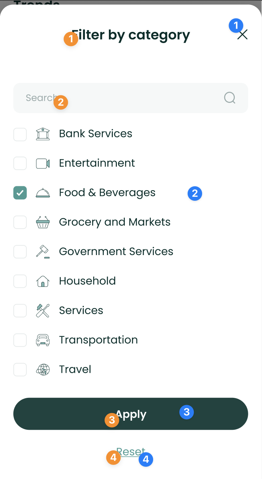
Task: Uncheck the Food & Beverages checkbox
Action: (x=20, y=193)
